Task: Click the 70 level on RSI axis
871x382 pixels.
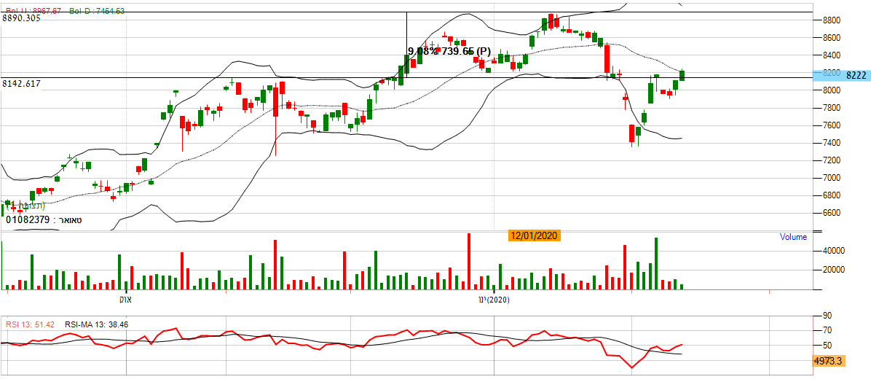Action: (827, 330)
